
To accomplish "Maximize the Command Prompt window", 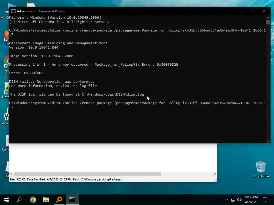I will (252, 11).
